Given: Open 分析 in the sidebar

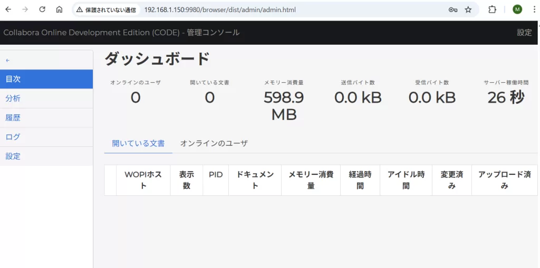Looking at the screenshot, I should coord(46,98).
